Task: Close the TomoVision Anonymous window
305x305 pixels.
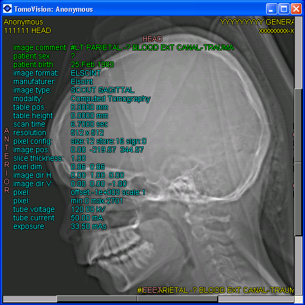Action: click(x=296, y=9)
